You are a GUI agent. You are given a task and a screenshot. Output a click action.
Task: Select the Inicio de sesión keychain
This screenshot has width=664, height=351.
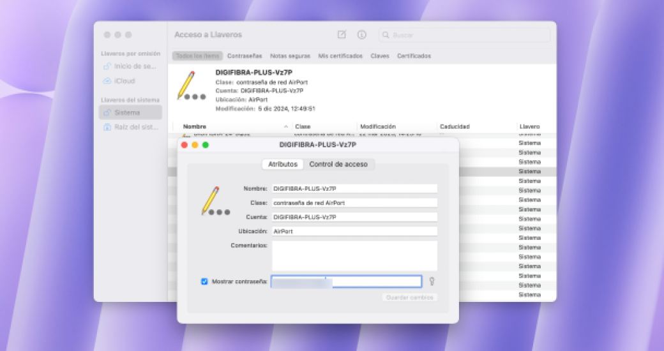[130, 66]
